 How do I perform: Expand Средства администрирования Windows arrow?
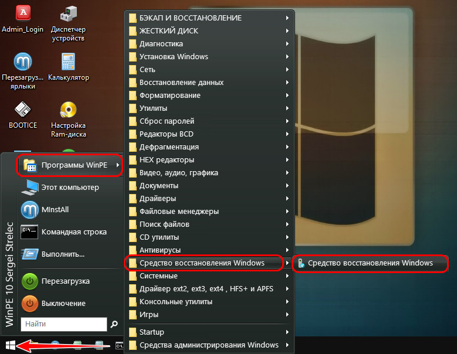pyautogui.click(x=287, y=345)
